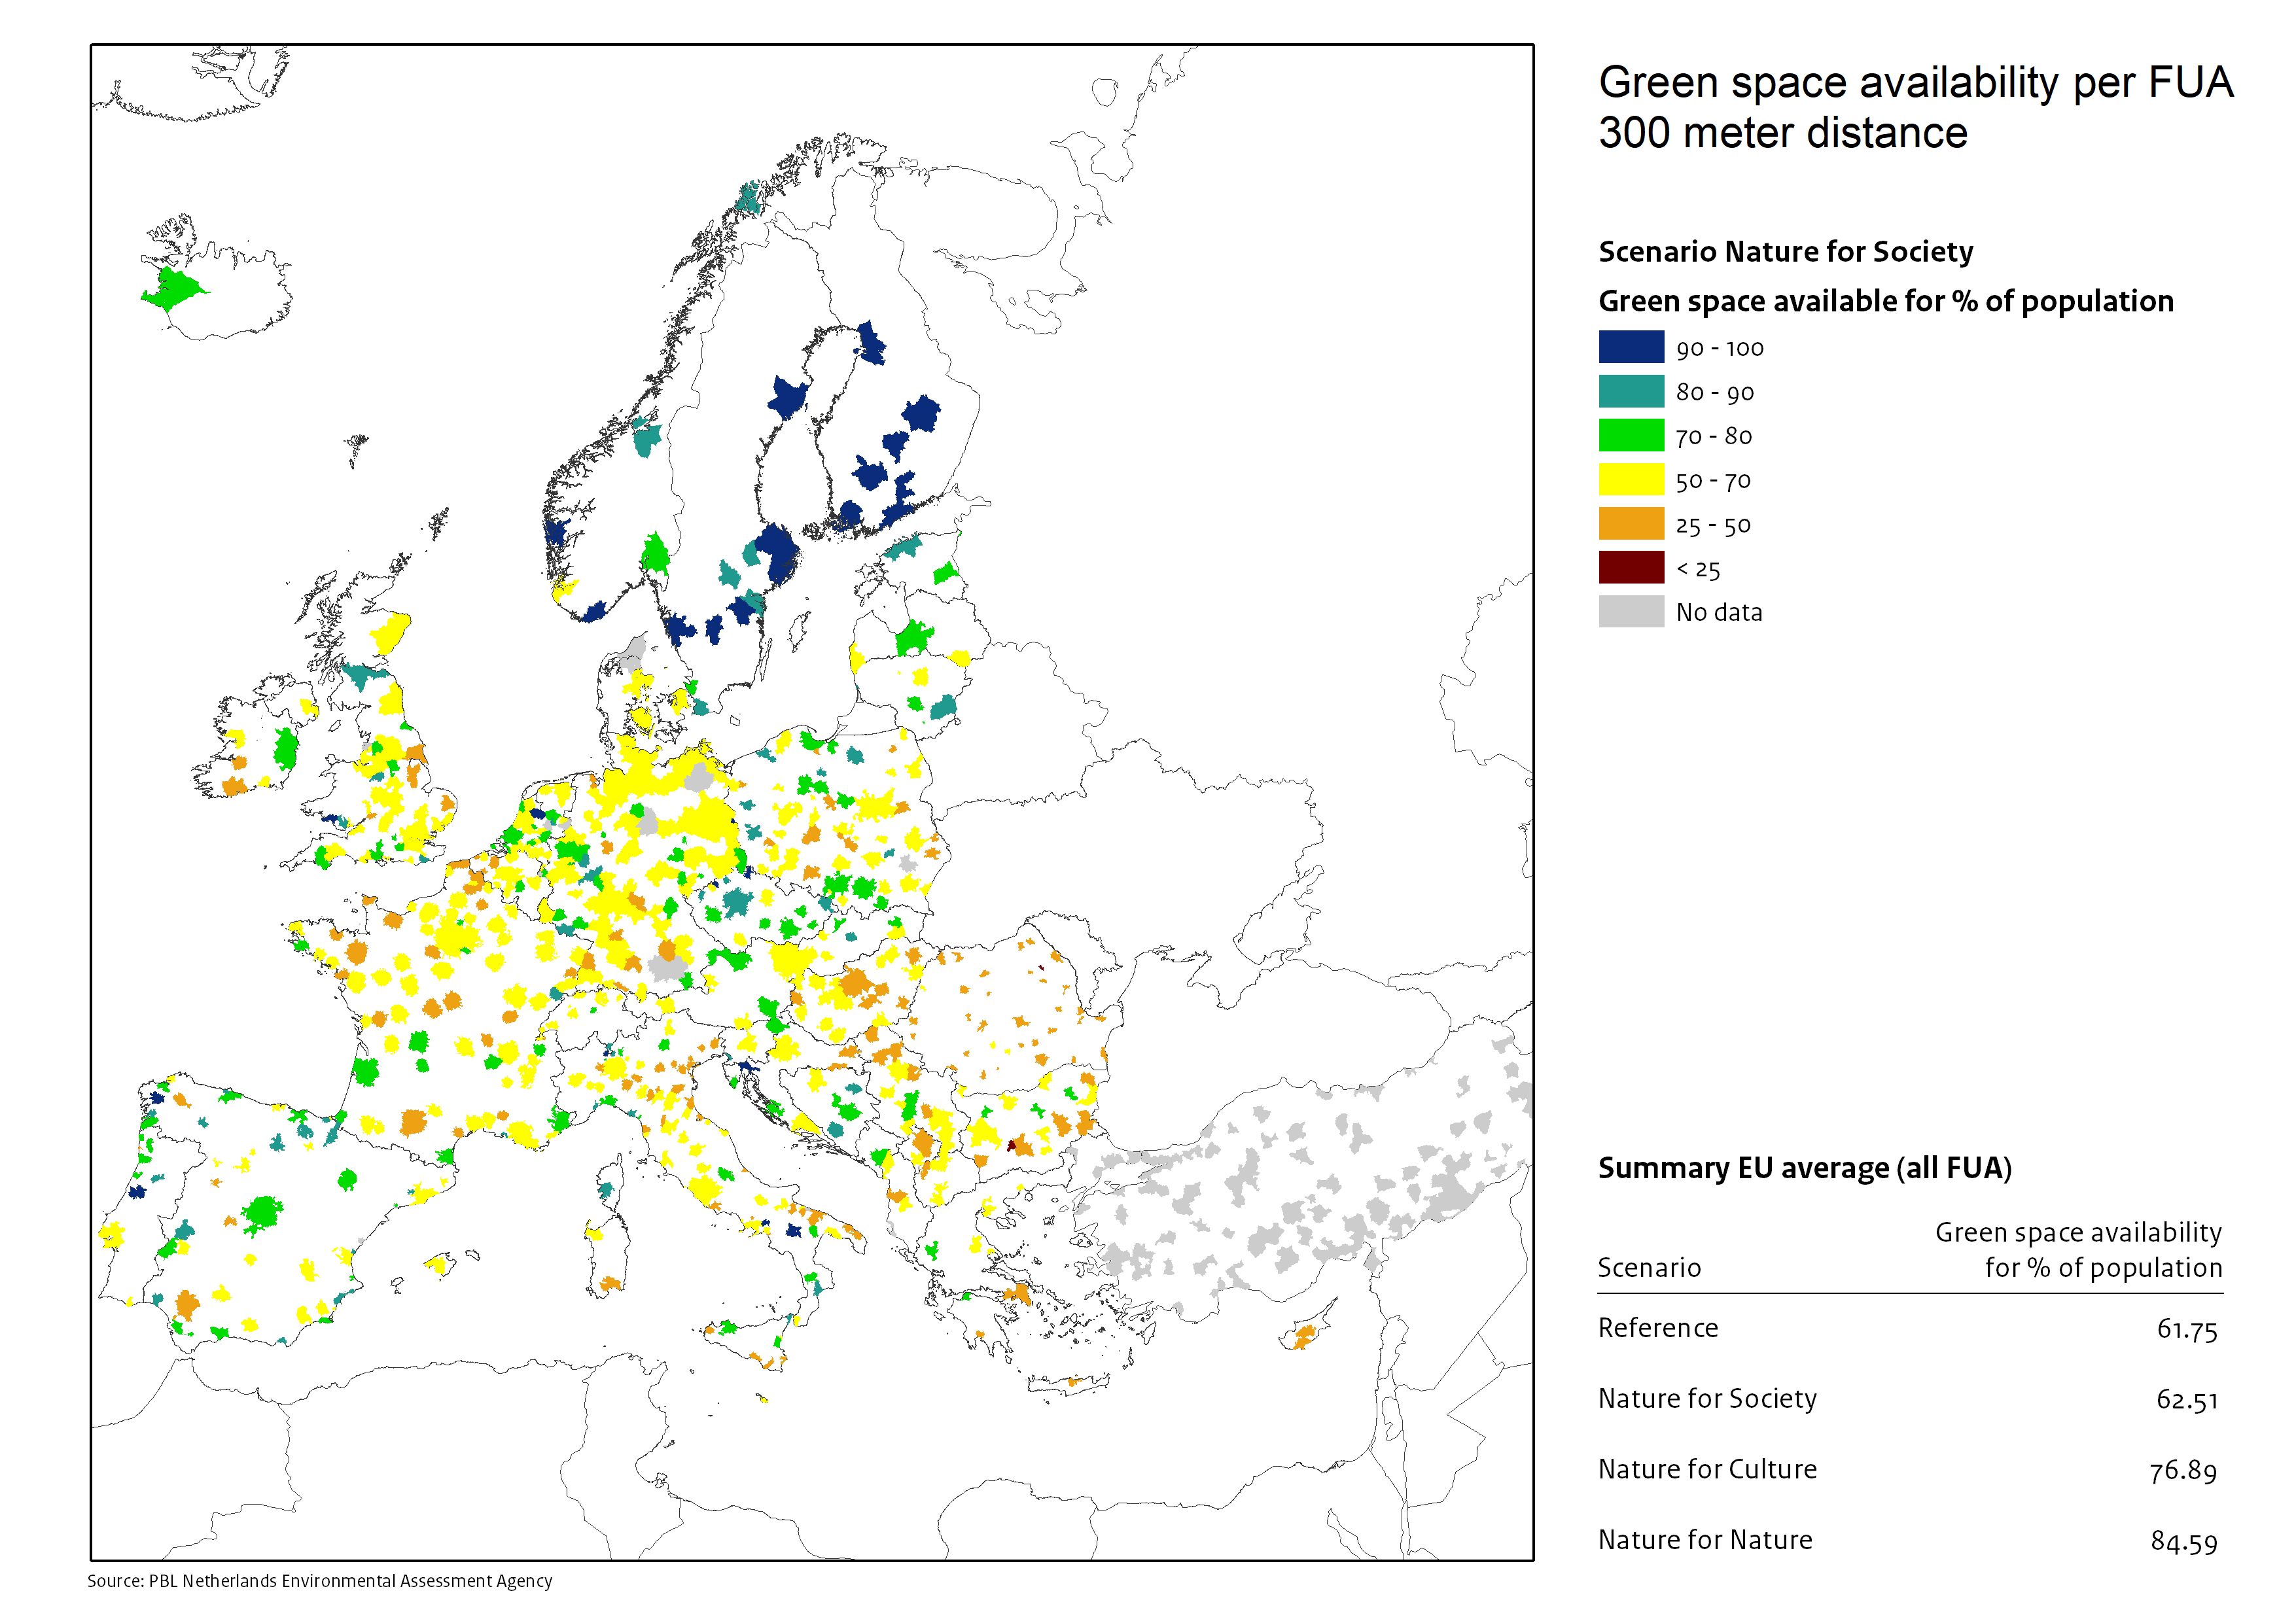The width and height of the screenshot is (2296, 1623).
Task: Click the value 62.51
Action: pyautogui.click(x=2187, y=1400)
